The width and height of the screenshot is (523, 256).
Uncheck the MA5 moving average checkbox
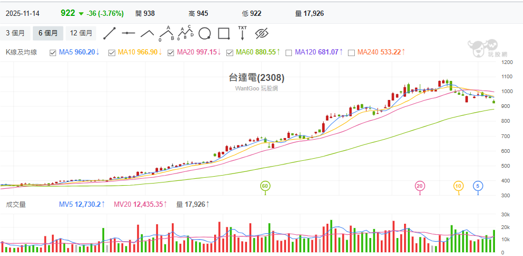tap(53, 52)
